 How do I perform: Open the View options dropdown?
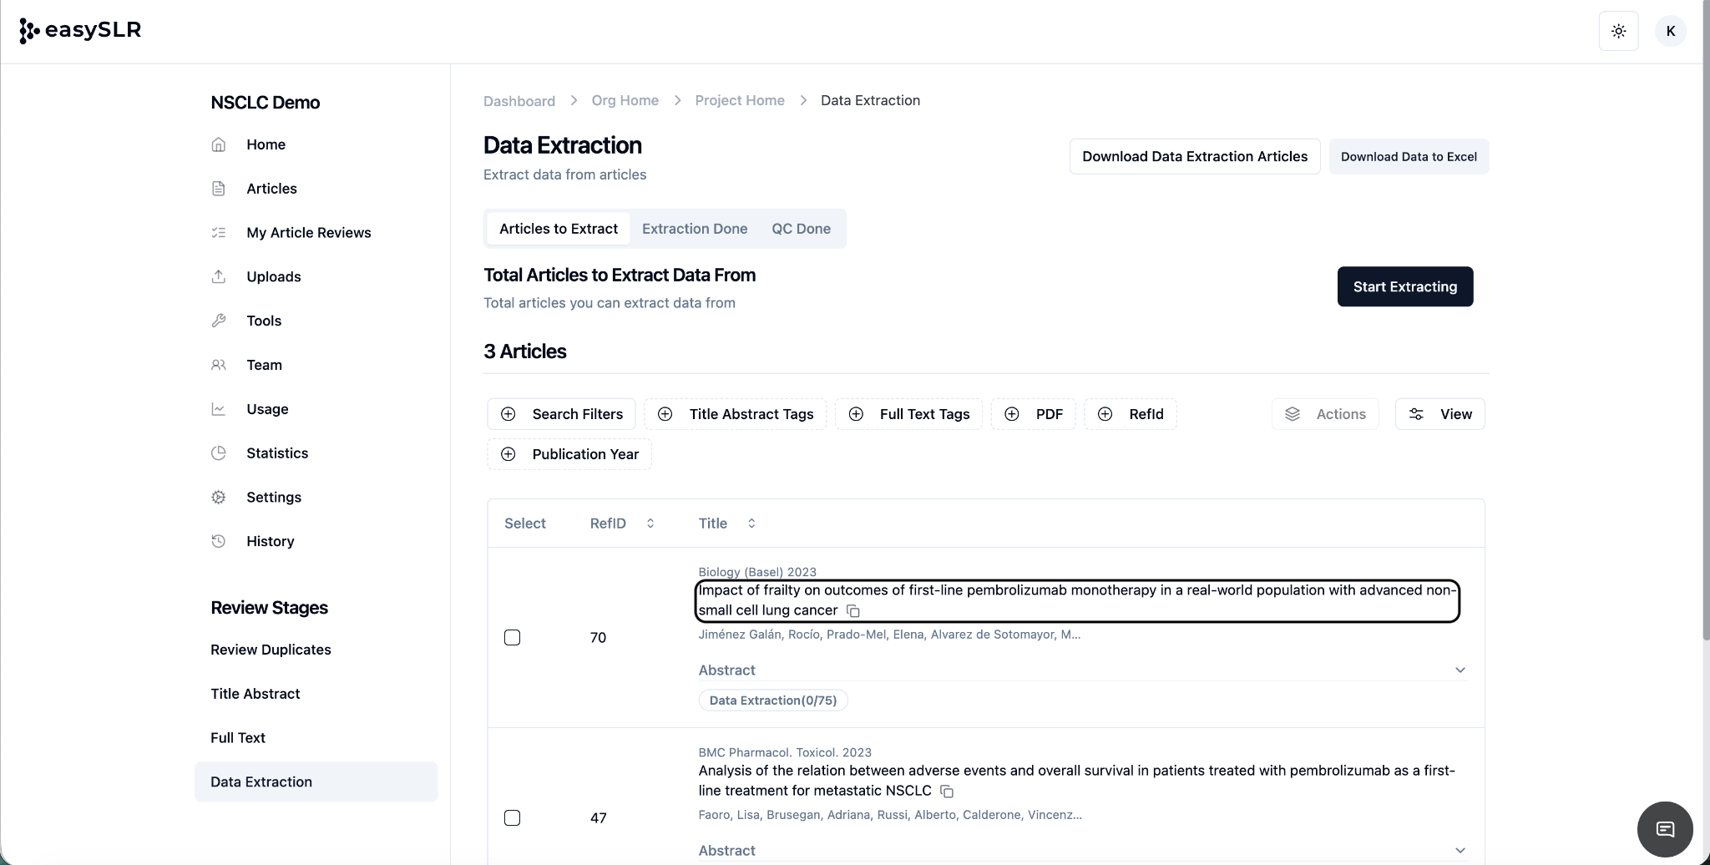coord(1439,414)
